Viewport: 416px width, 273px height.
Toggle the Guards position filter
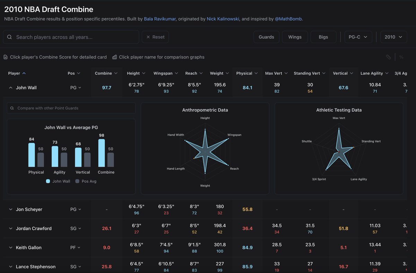pos(266,36)
